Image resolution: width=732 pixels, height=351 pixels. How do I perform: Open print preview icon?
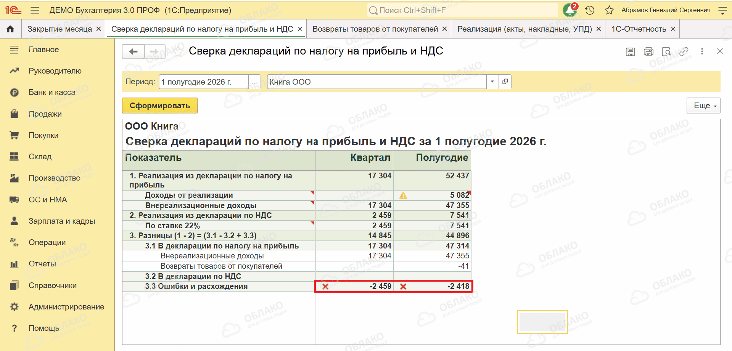tap(666, 51)
